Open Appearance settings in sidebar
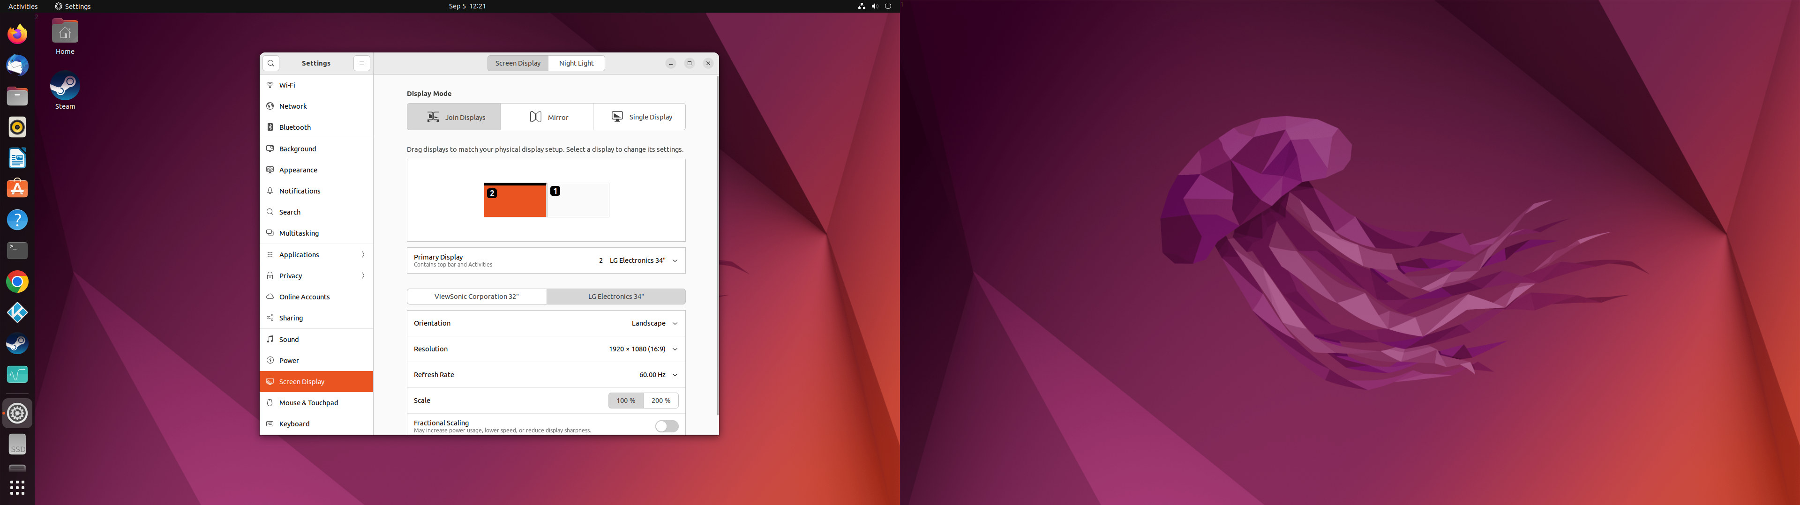 tap(316, 170)
